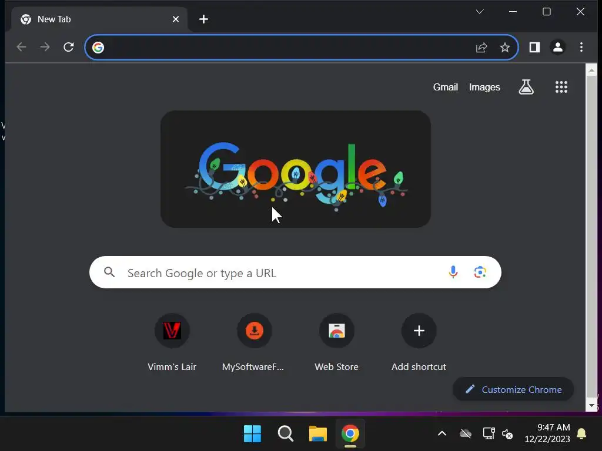Open Windows taskbar search
Screen dimensions: 602x451
(x=285, y=434)
